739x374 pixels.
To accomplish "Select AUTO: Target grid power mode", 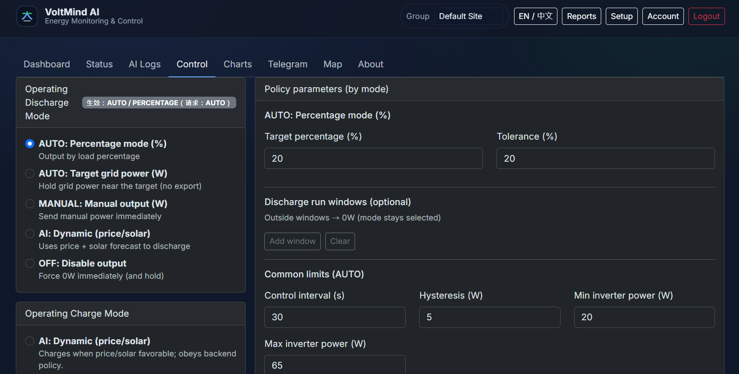I will click(x=30, y=173).
